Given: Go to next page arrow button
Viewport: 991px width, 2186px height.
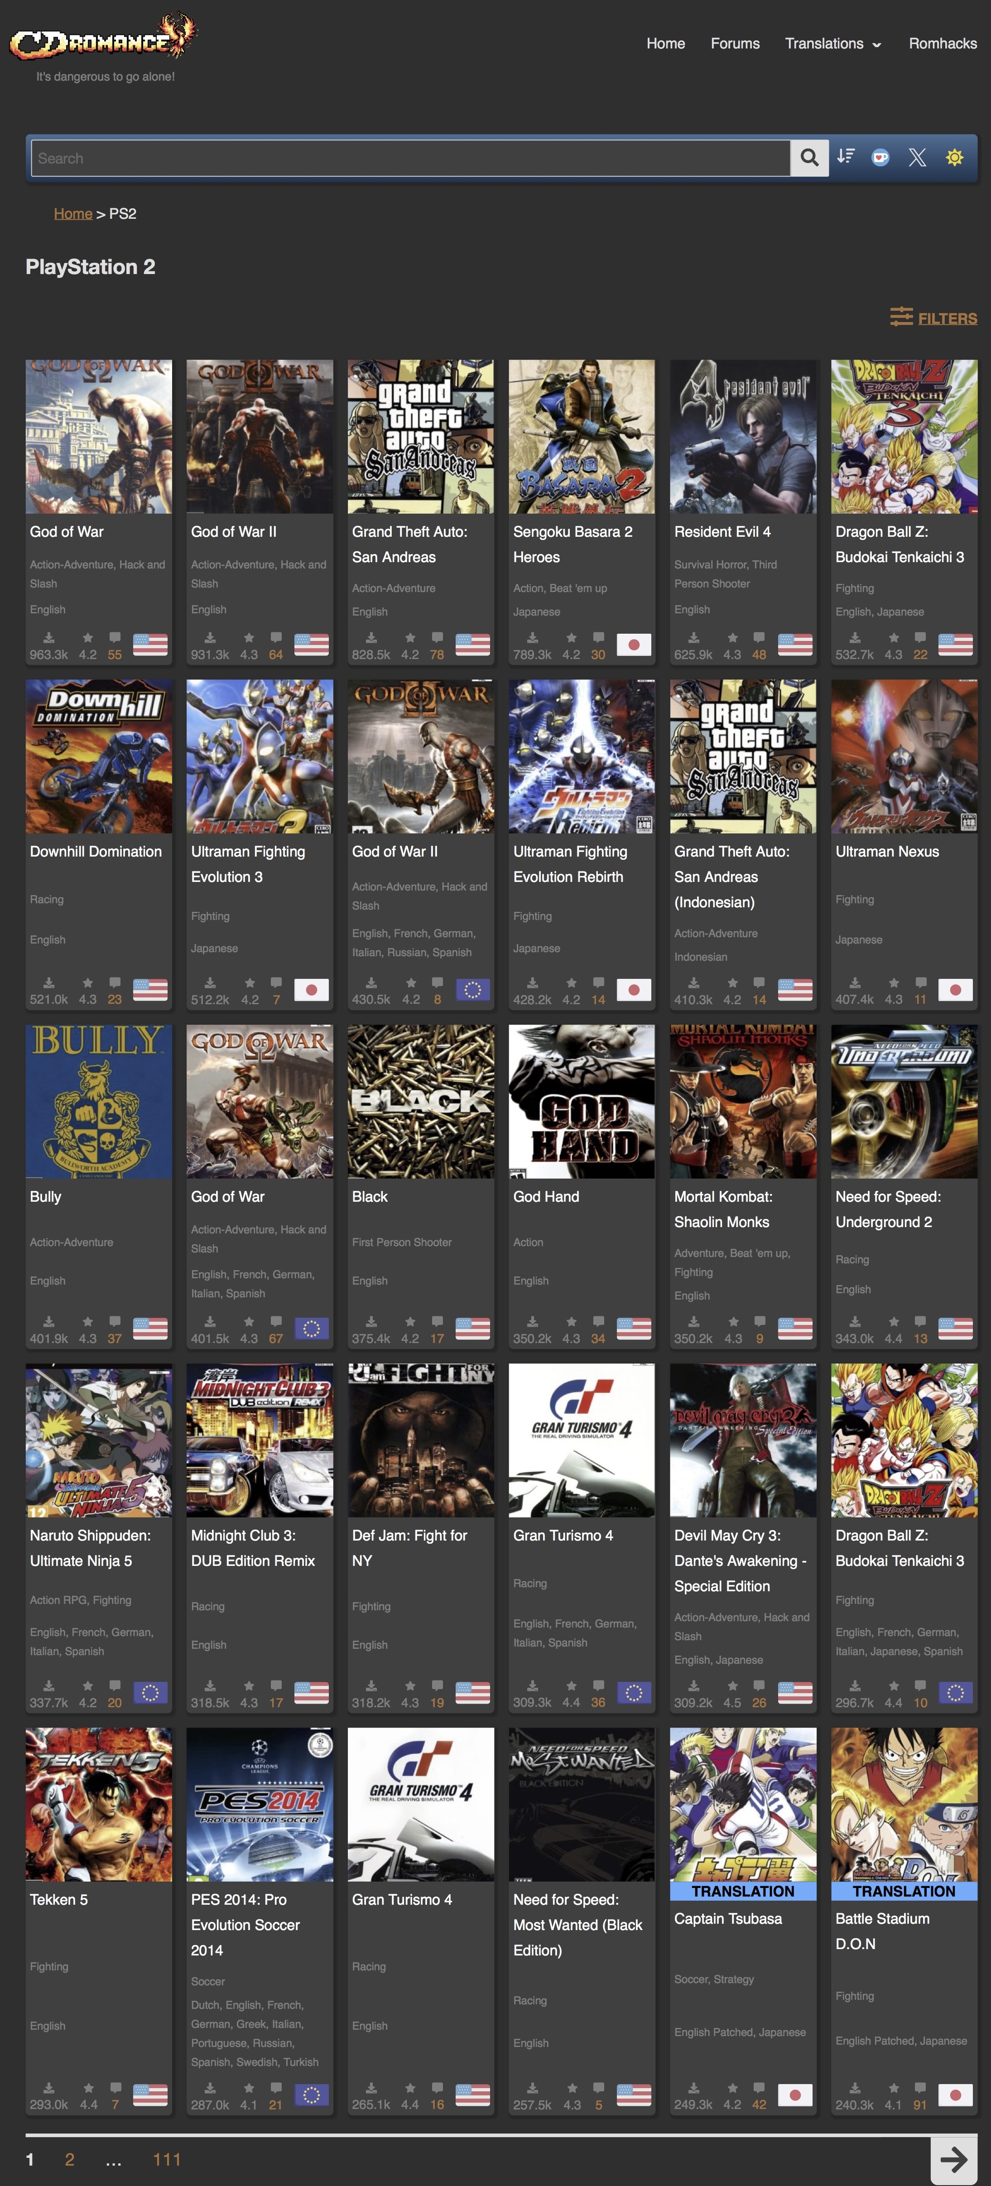Looking at the screenshot, I should 953,2160.
